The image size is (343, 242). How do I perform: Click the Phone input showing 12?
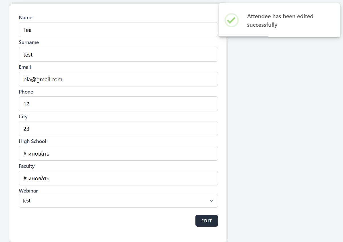(118, 104)
